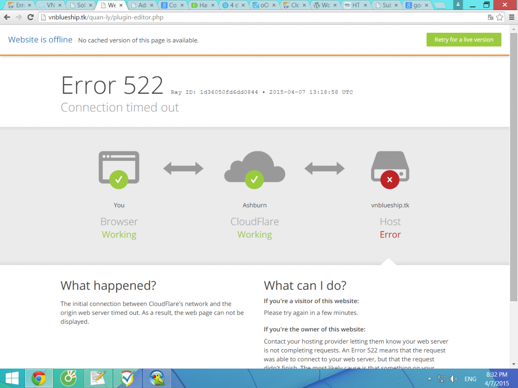Image resolution: width=518 pixels, height=388 pixels.
Task: Reload the page with the refresh icon
Action: (31, 17)
